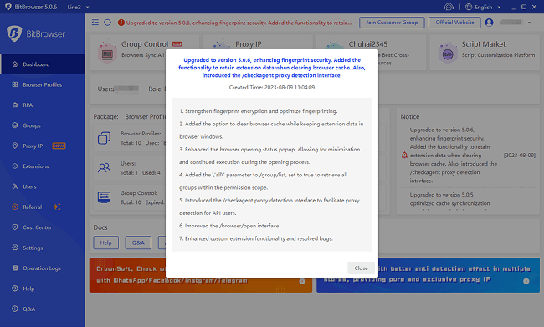This screenshot has height=327, width=544.
Task: Click the Help question-mark icon in sidebar
Action: pyautogui.click(x=15, y=289)
